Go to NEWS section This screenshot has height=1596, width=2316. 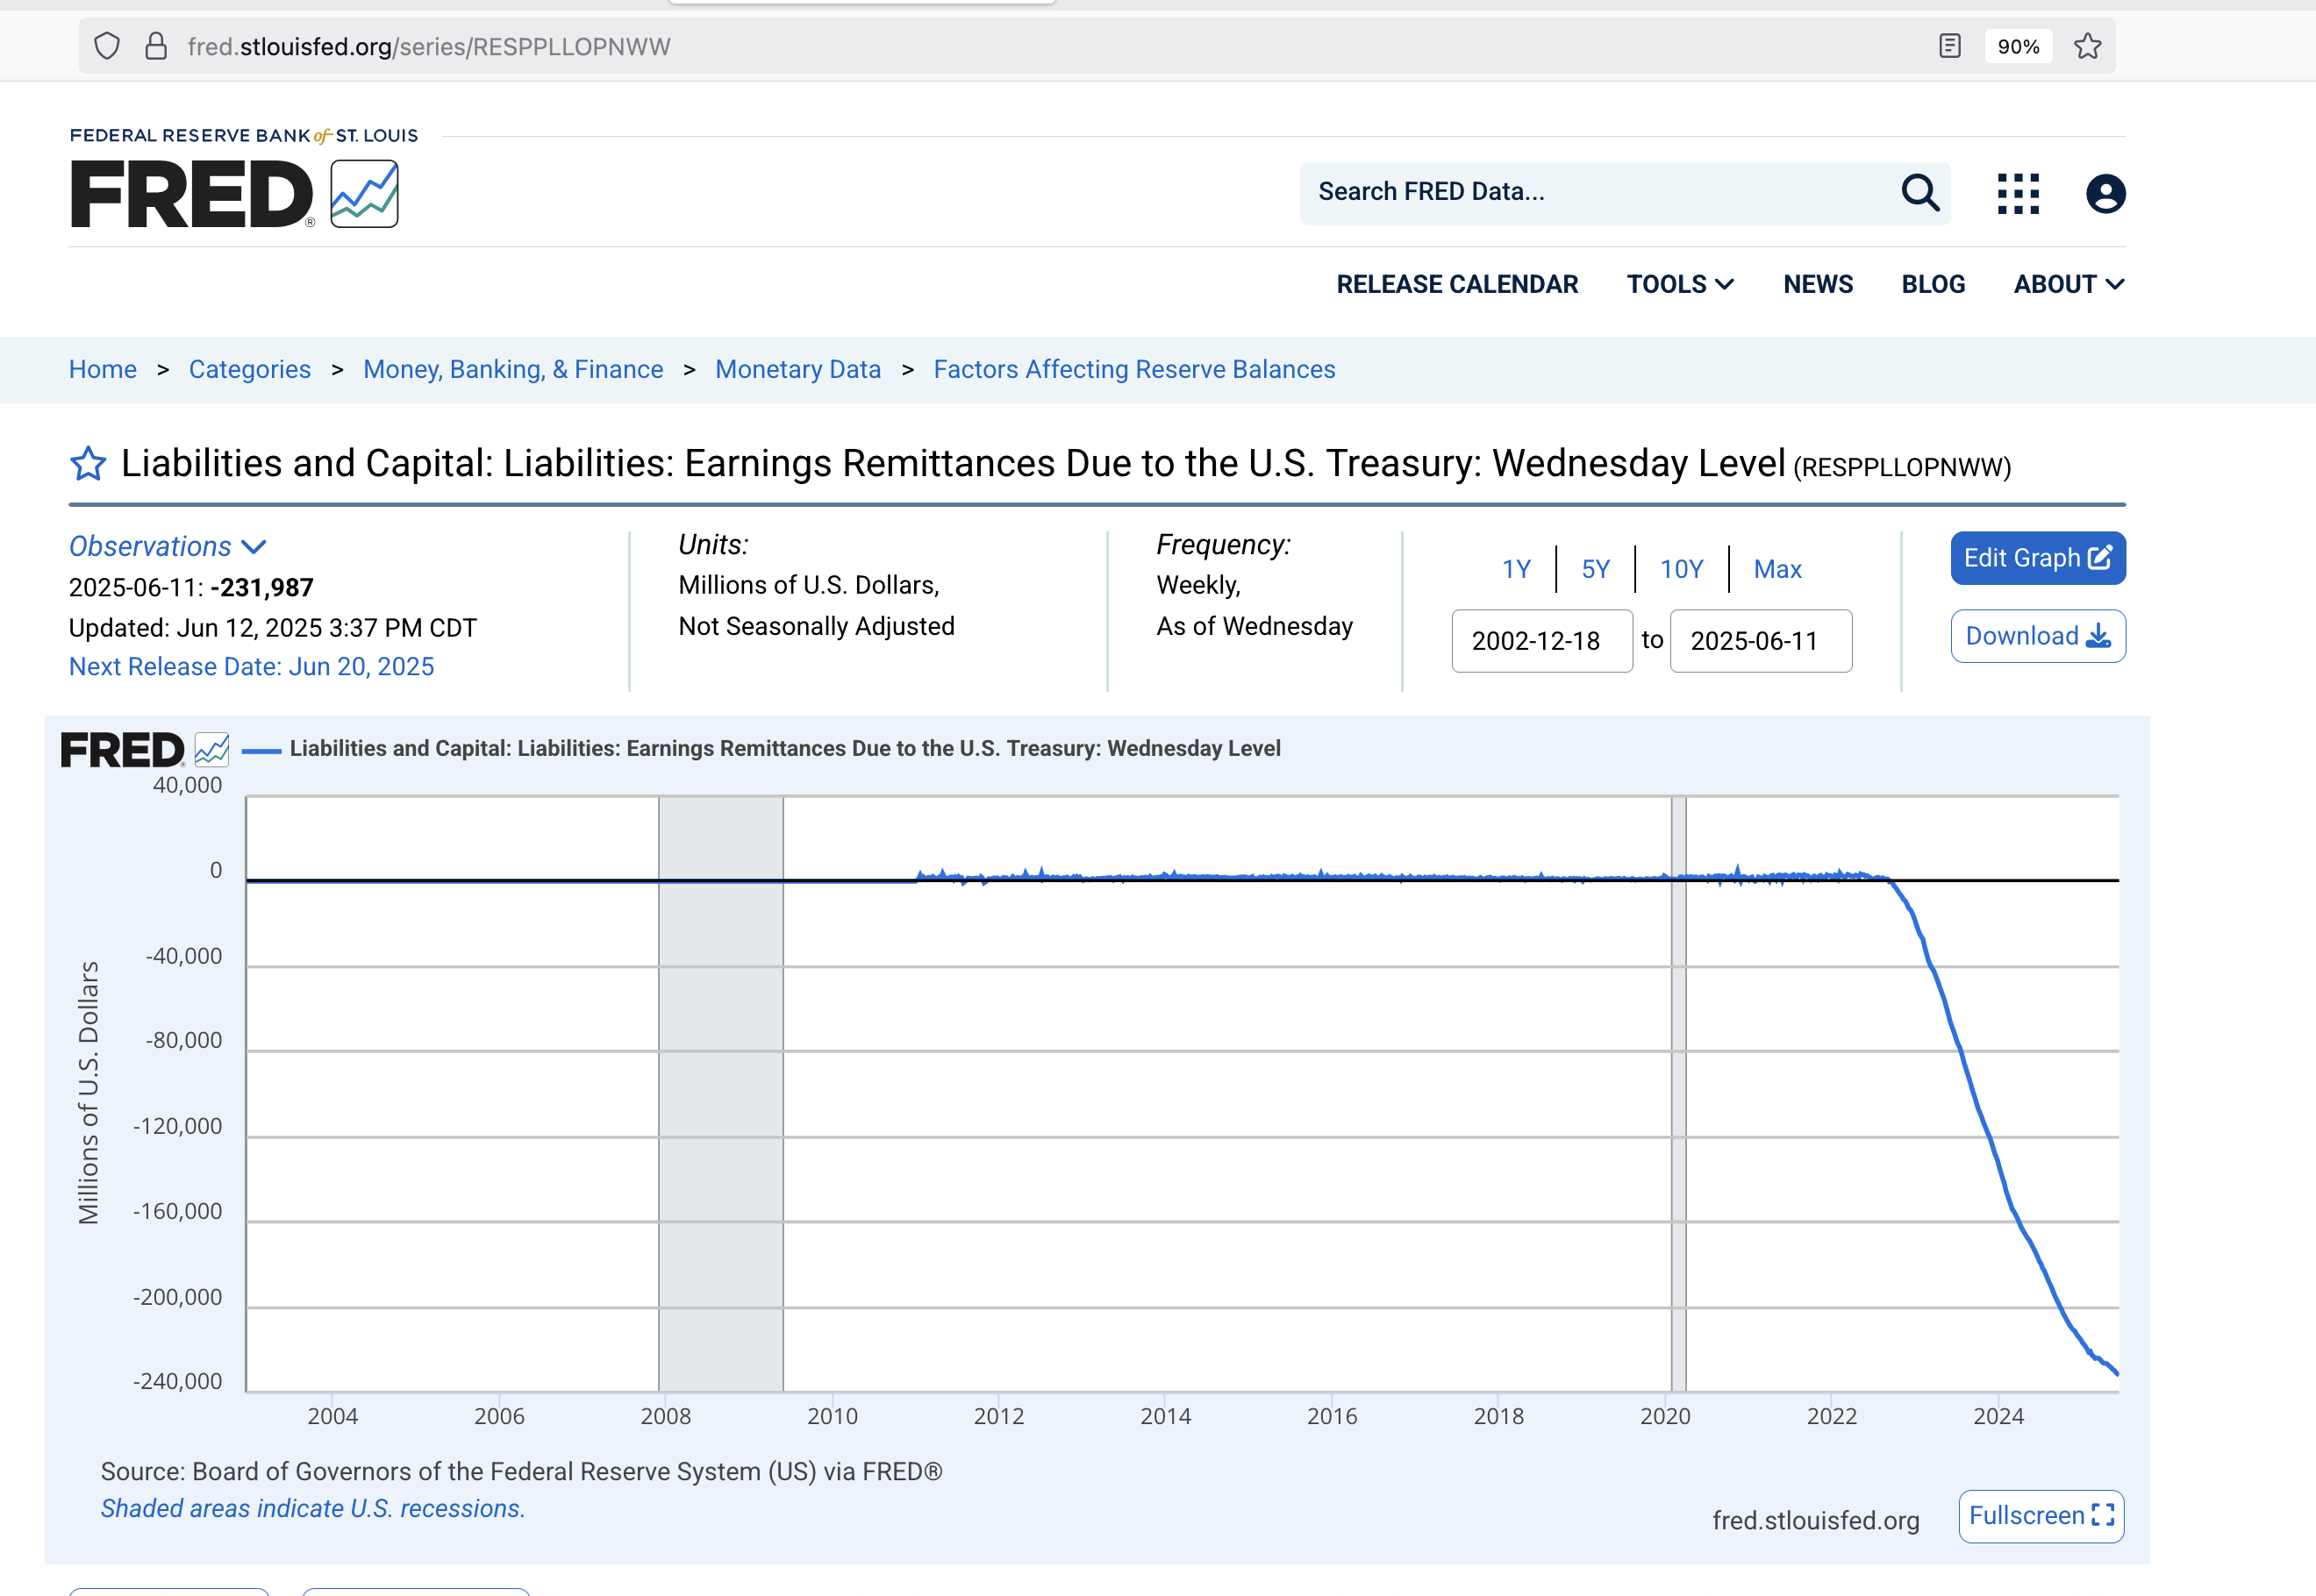point(1818,284)
